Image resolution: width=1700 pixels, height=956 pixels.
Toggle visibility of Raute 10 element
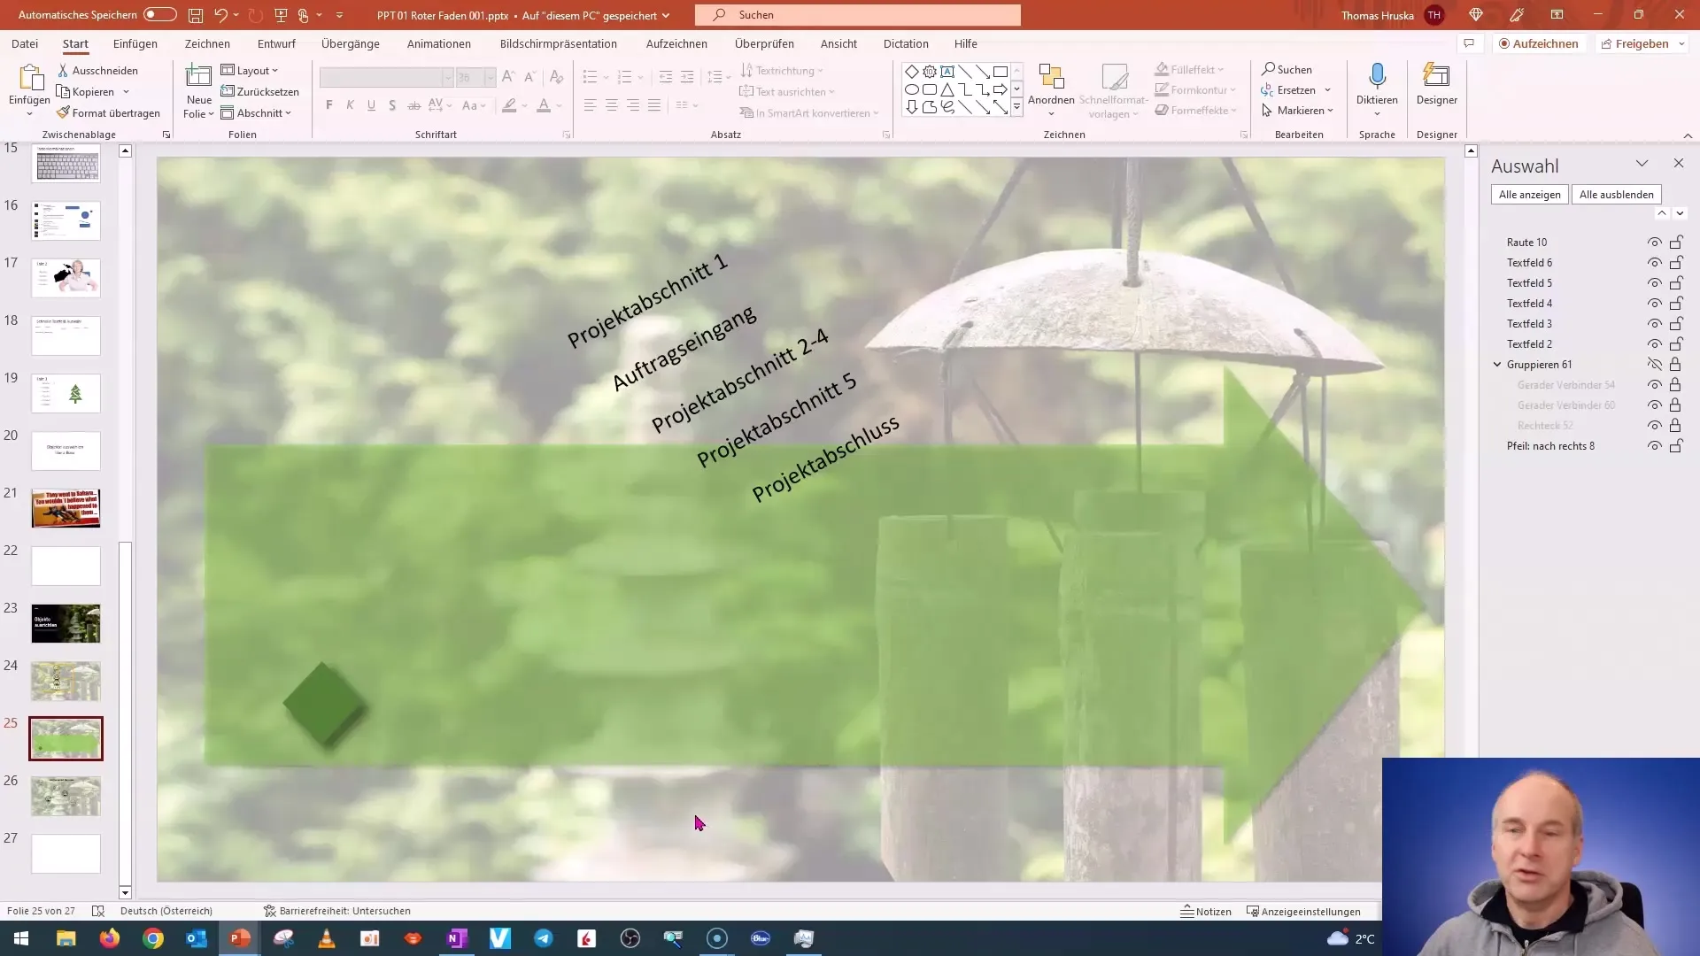(x=1653, y=242)
